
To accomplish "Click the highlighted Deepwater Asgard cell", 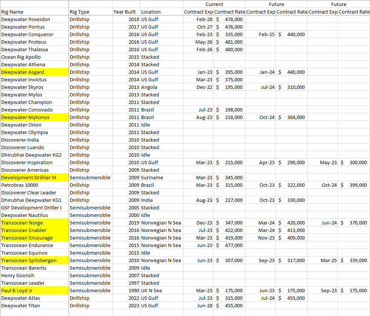I will (34, 72).
